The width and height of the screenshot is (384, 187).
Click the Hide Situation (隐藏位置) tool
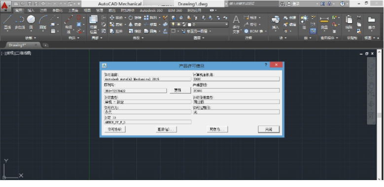pyautogui.click(x=93, y=24)
